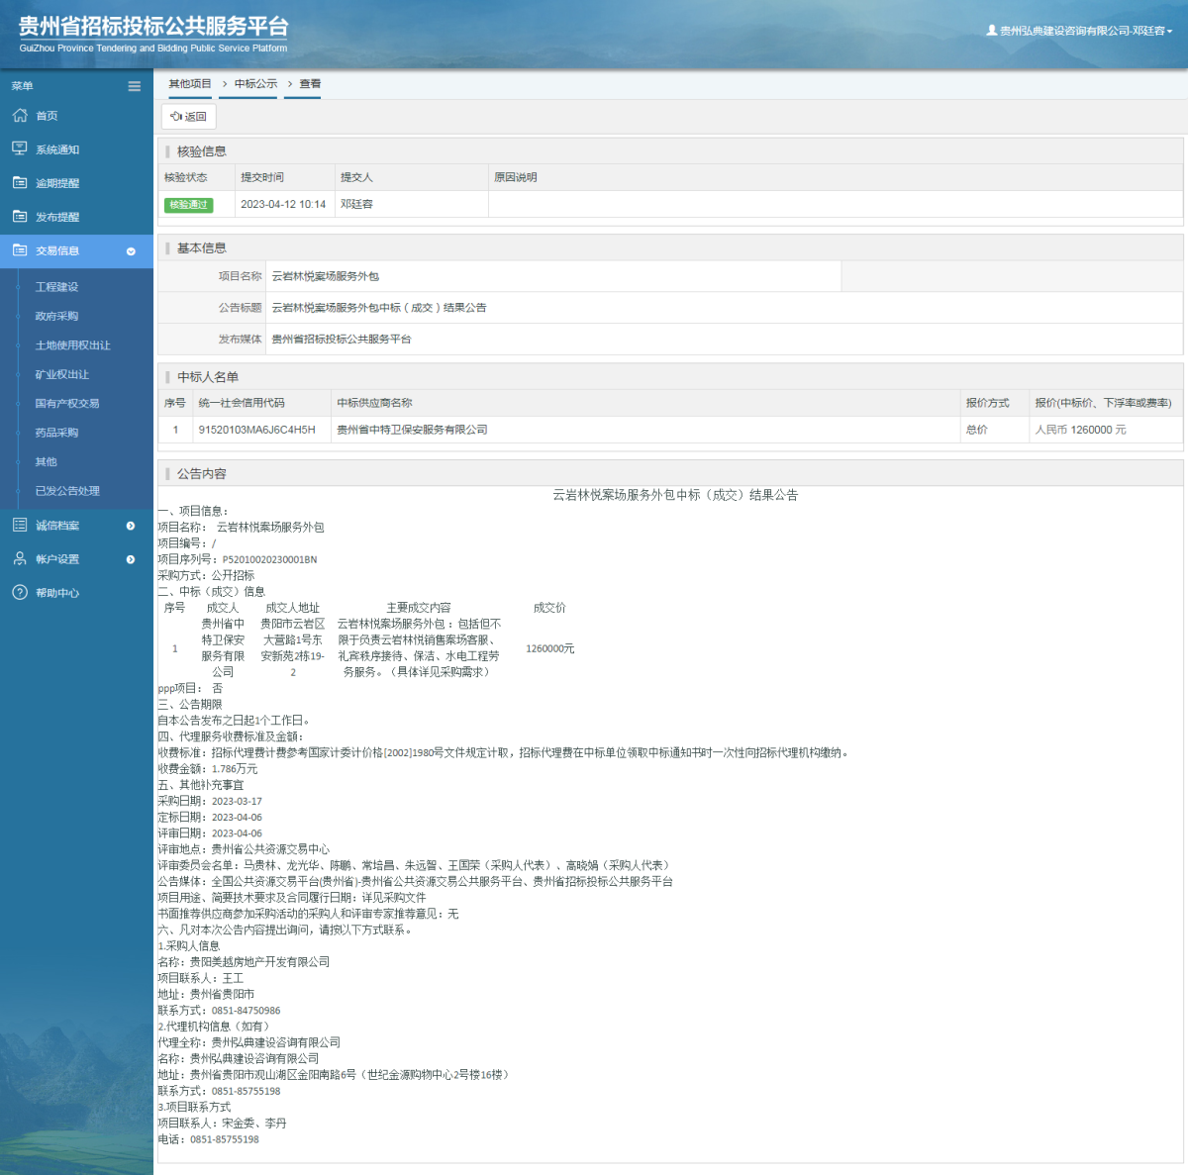Click the 返回 back button
This screenshot has width=1188, height=1175.
click(188, 117)
